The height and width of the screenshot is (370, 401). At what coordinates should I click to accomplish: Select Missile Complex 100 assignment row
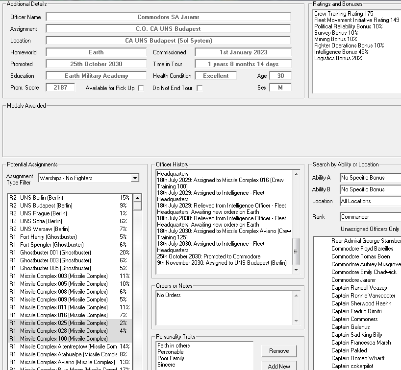coord(70,339)
